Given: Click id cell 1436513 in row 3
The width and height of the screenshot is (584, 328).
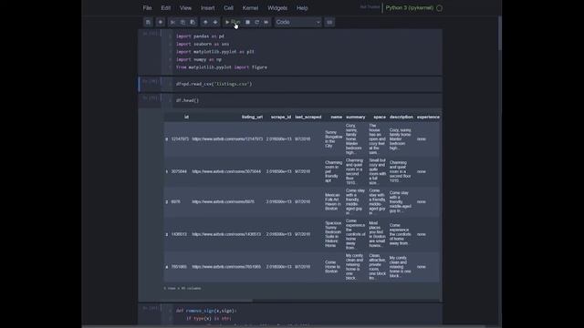Looking at the screenshot, I should point(179,235).
